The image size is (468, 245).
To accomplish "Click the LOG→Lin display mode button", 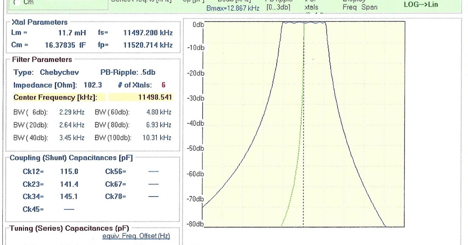I will point(421,5).
